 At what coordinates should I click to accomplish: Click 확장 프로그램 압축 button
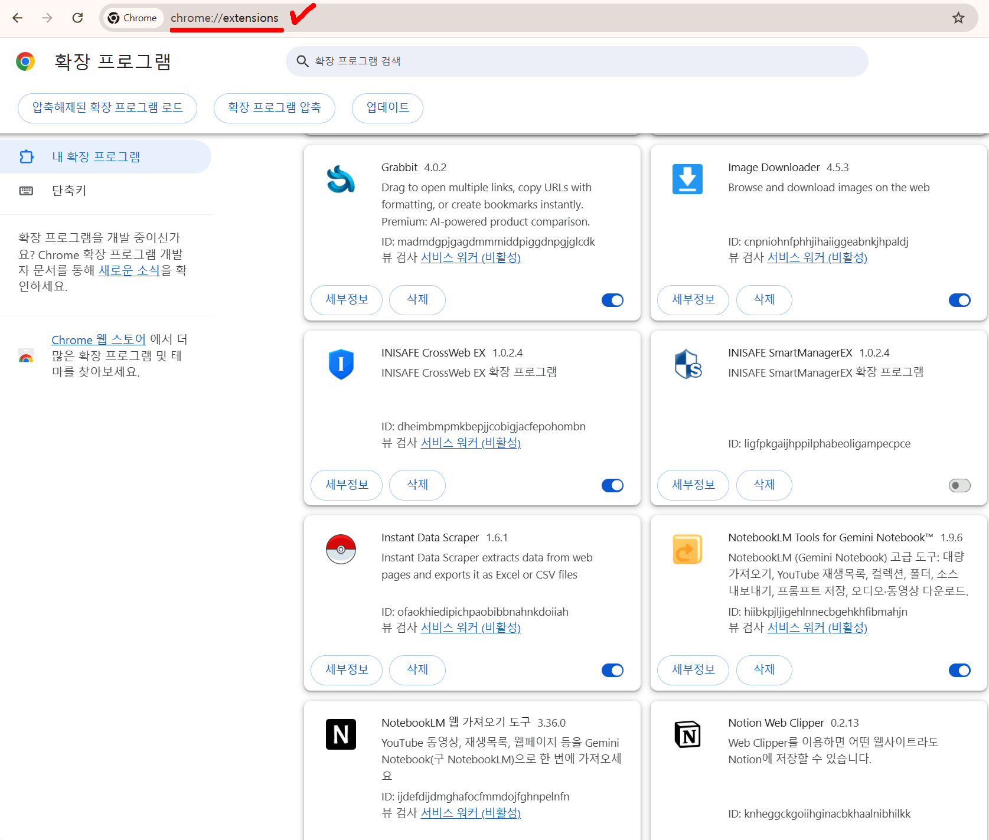(275, 108)
